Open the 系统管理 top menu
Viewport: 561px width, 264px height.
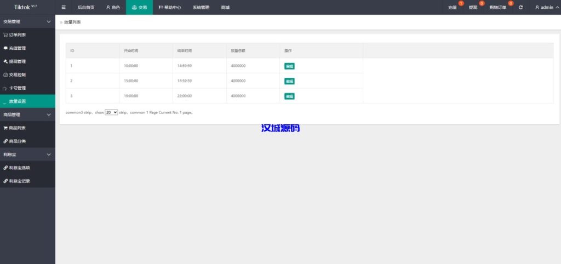click(201, 8)
